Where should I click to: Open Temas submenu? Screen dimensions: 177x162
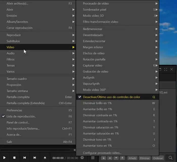pyautogui.click(x=38, y=66)
